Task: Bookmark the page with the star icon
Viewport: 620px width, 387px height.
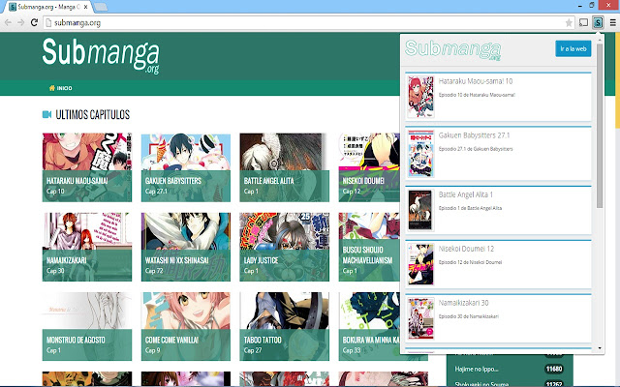Action: (569, 23)
